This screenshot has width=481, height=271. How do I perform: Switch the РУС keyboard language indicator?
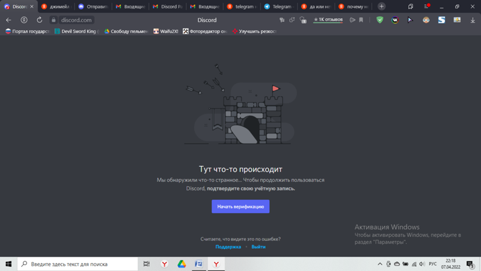pos(432,264)
